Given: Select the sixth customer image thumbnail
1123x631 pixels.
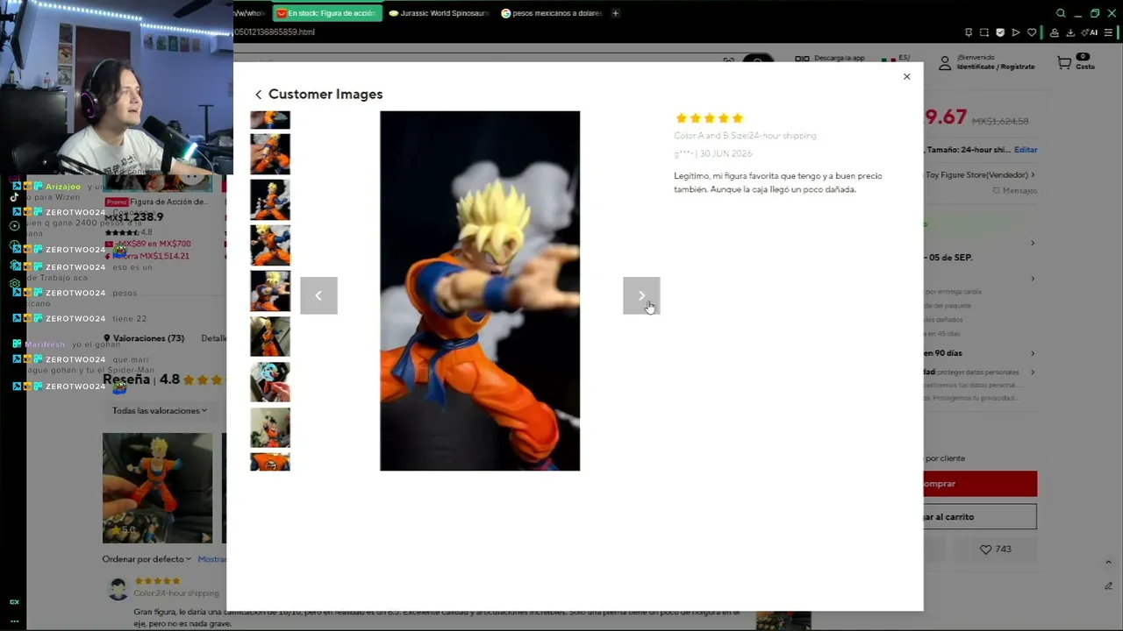Looking at the screenshot, I should tap(270, 336).
